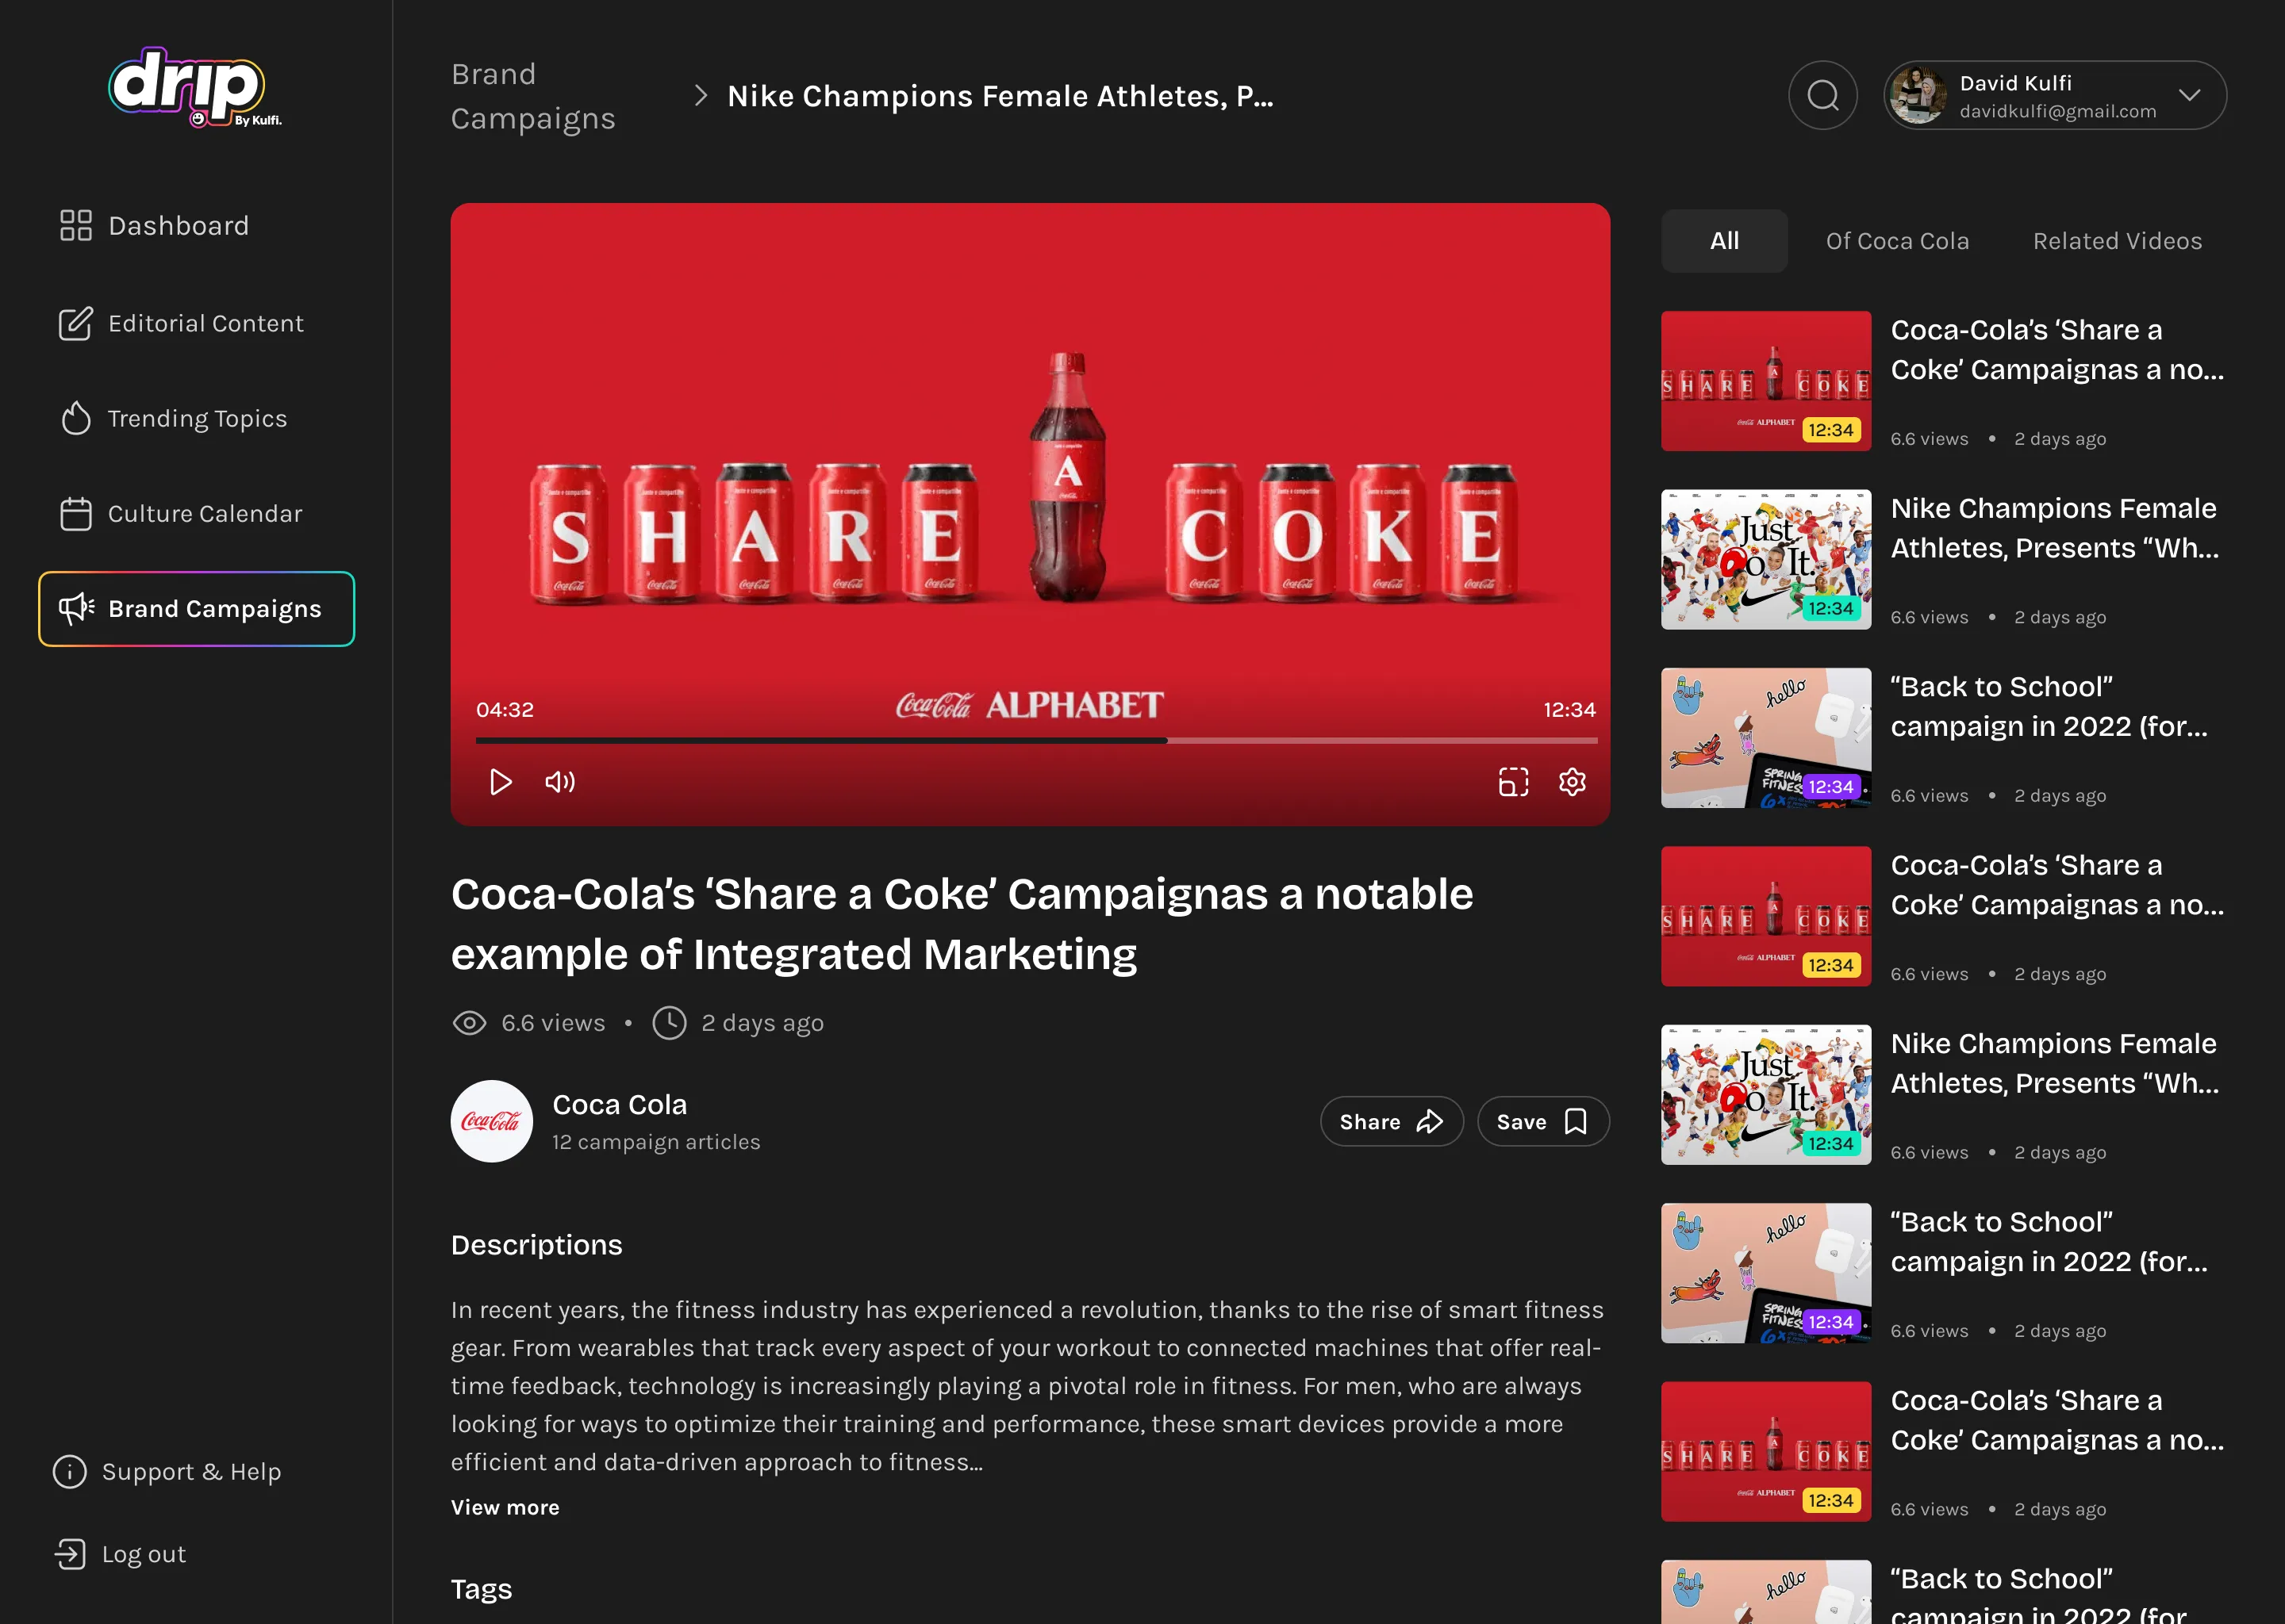Select Brand Campaigns in sidebar

[x=197, y=609]
